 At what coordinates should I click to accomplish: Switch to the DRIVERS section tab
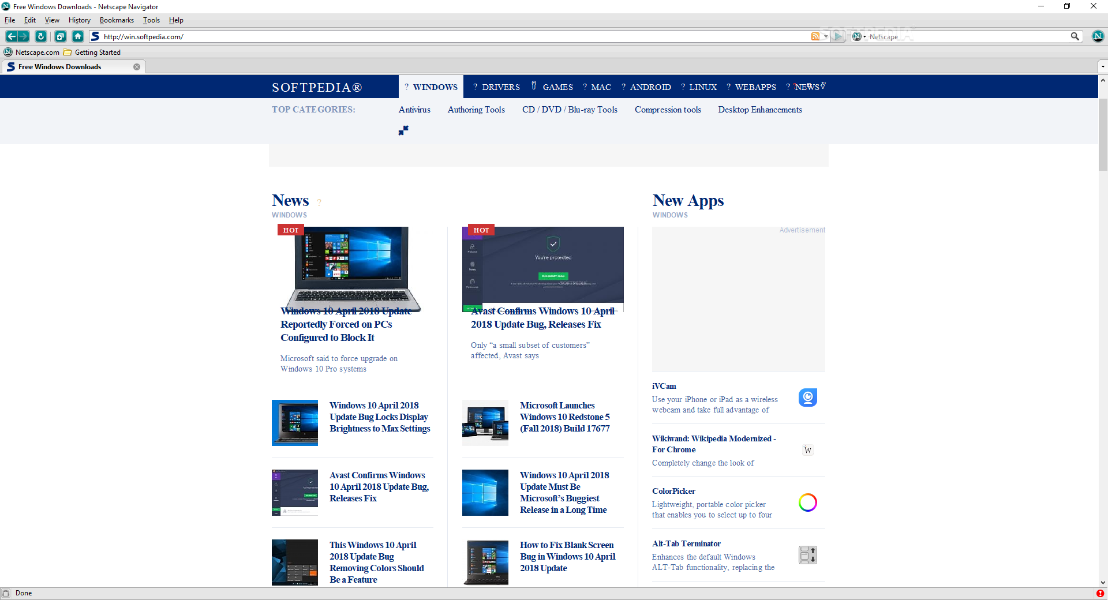click(x=501, y=87)
